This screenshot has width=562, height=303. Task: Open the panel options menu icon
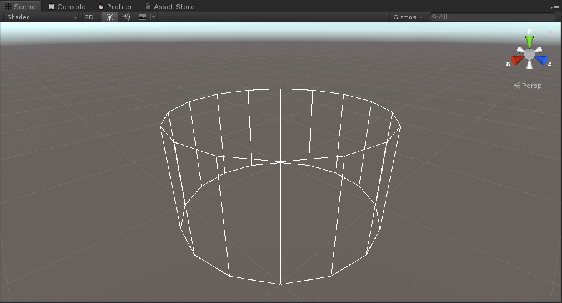[x=554, y=7]
